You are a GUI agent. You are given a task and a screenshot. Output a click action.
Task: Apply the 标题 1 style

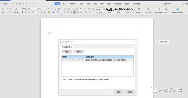point(110,10)
